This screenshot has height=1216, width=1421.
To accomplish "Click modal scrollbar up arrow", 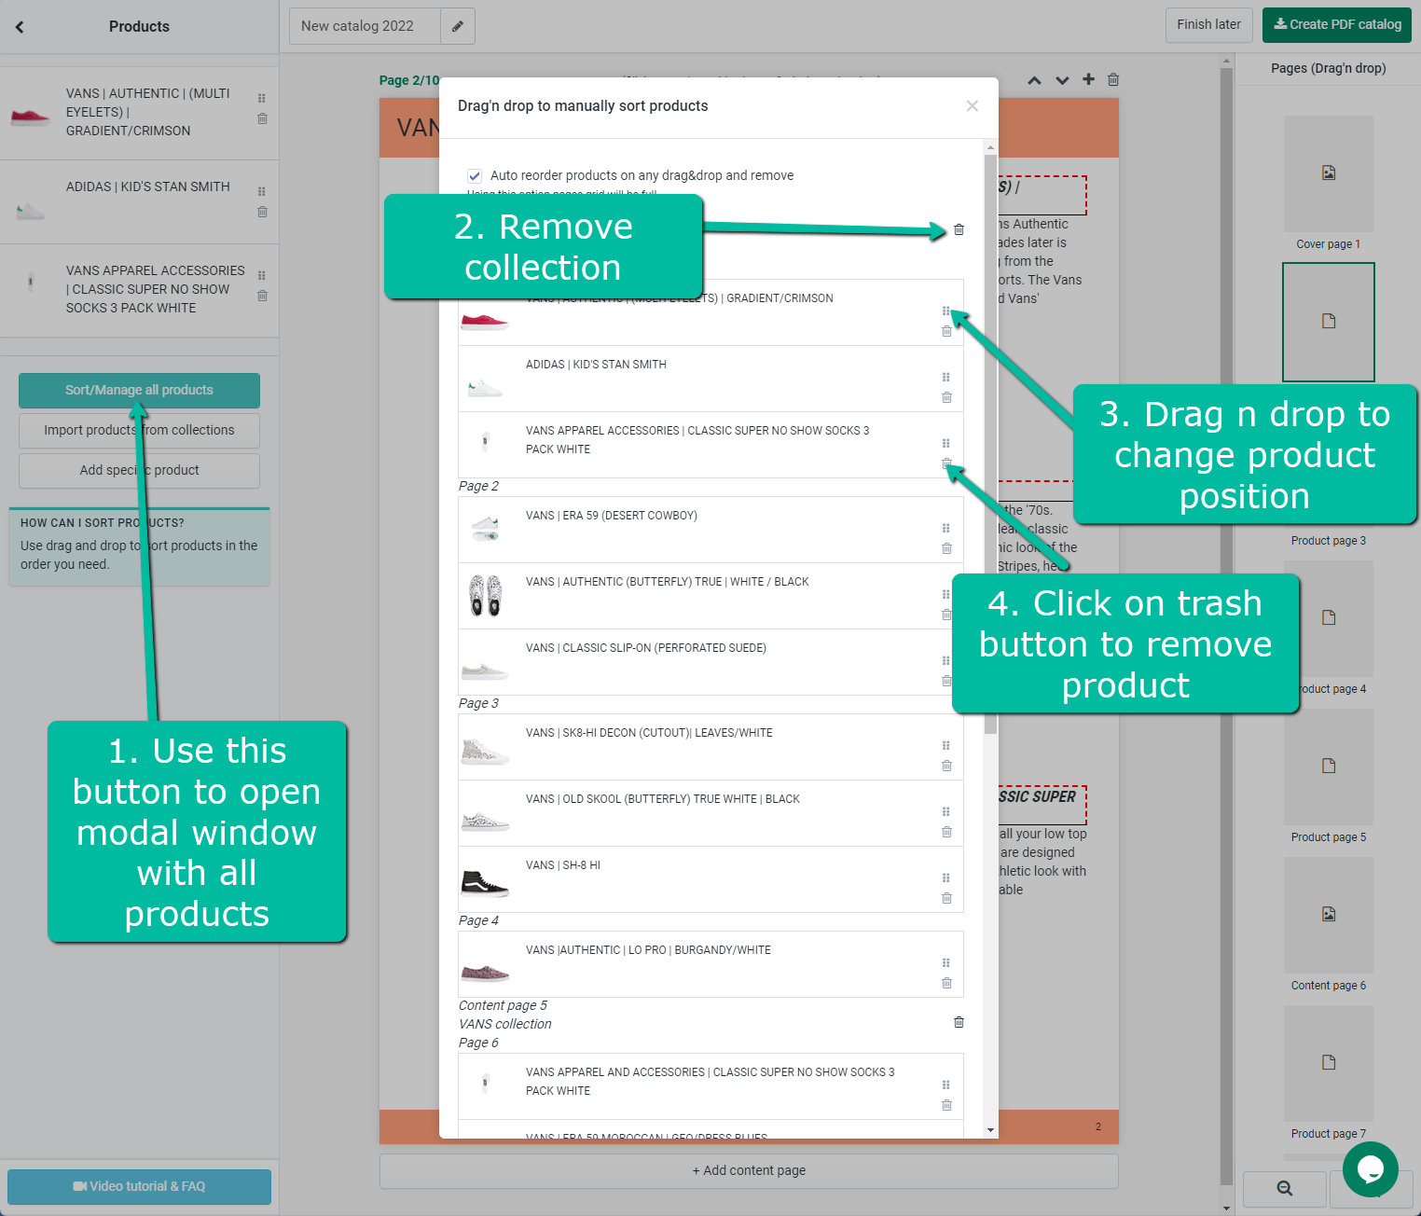I will (x=990, y=147).
